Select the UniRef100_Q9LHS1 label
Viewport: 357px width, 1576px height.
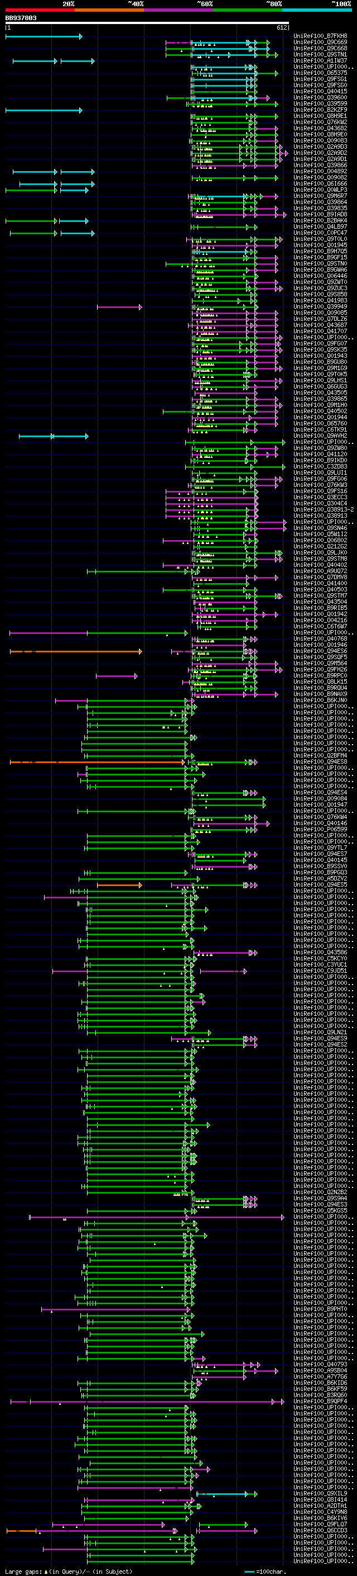coord(320,381)
